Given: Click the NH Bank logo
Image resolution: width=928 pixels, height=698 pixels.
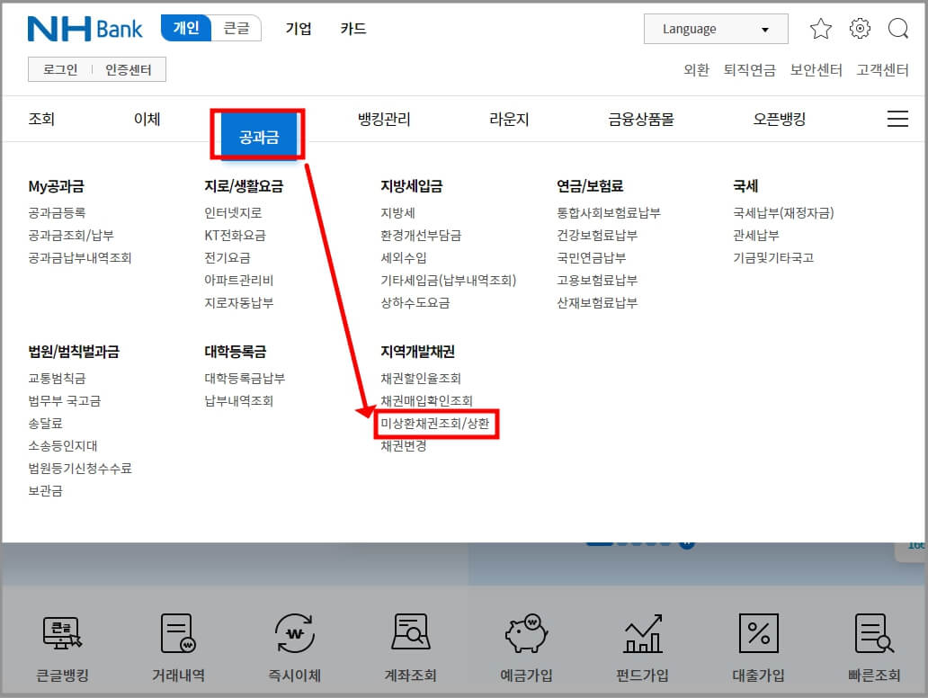Looking at the screenshot, I should coord(85,28).
